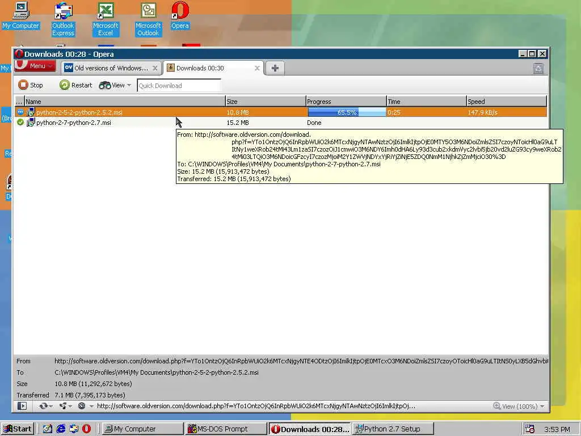The width and height of the screenshot is (581, 436).
Task: Click the From URL in details panel
Action: (x=301, y=361)
